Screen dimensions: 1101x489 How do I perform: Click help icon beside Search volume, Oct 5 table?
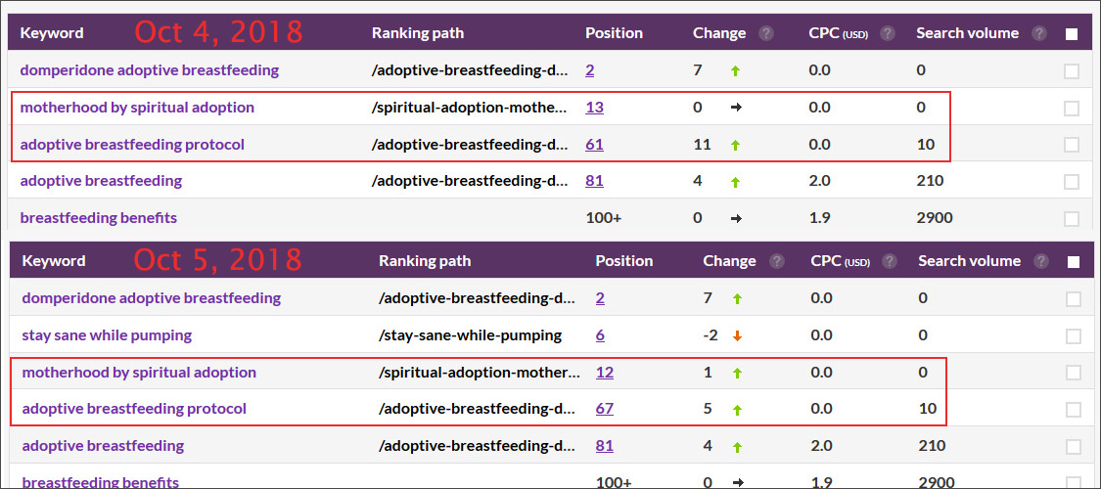[x=1041, y=261]
